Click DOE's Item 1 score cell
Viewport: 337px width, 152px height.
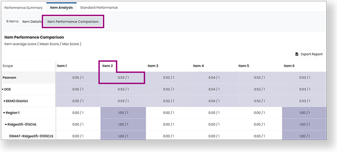click(x=78, y=89)
